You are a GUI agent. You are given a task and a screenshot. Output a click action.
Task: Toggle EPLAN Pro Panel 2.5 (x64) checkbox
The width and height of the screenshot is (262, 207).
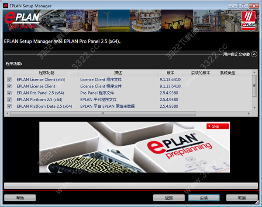coord(9,93)
